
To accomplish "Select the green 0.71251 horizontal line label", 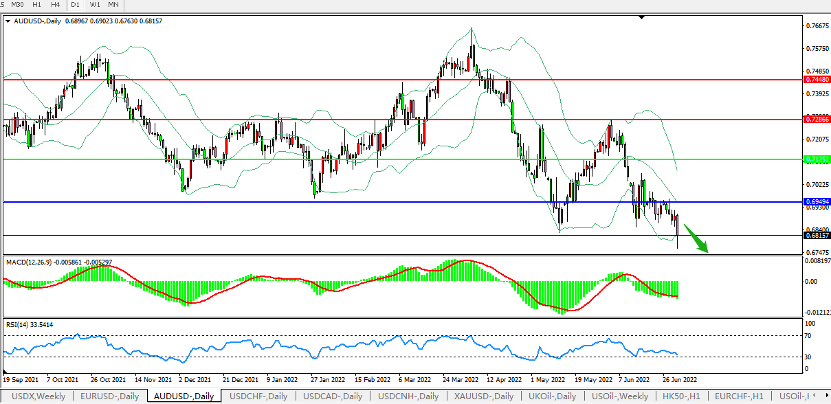I will 817,159.
